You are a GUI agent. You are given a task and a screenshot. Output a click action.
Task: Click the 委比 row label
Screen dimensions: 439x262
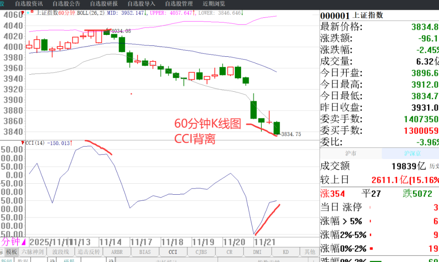coord(331,142)
